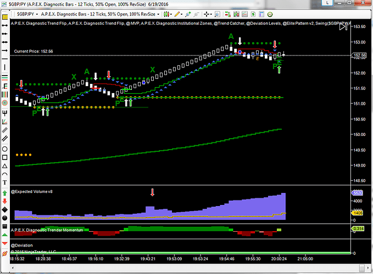This screenshot has width=373, height=274.
Task: Select the Fibonacci Circle tool
Action: click(x=4, y=103)
